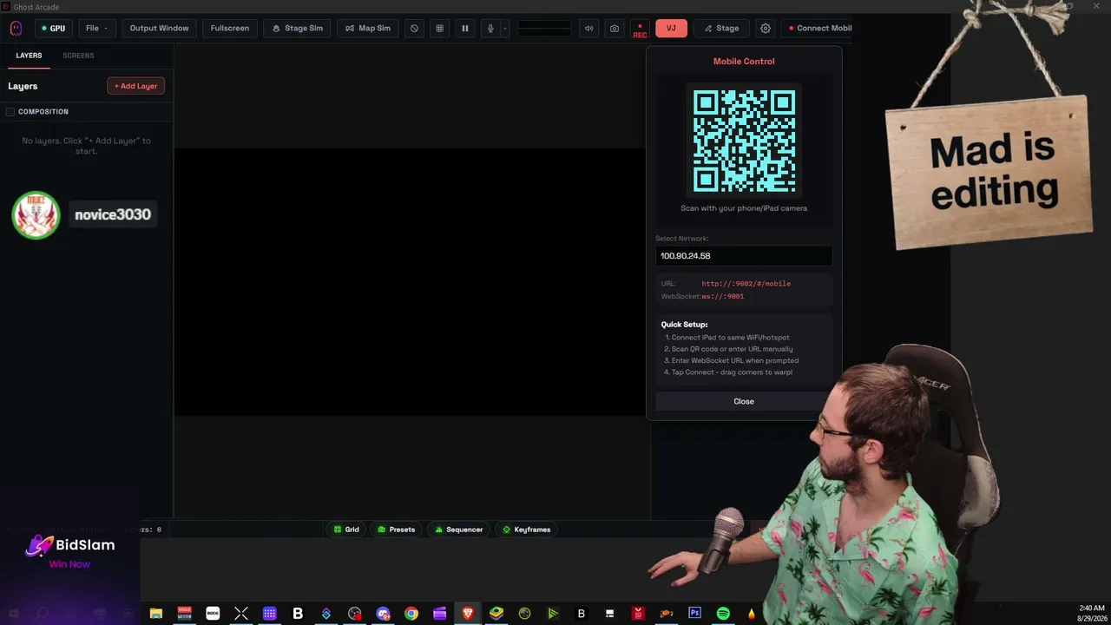Open the Grid panel at the bottom

(346, 530)
